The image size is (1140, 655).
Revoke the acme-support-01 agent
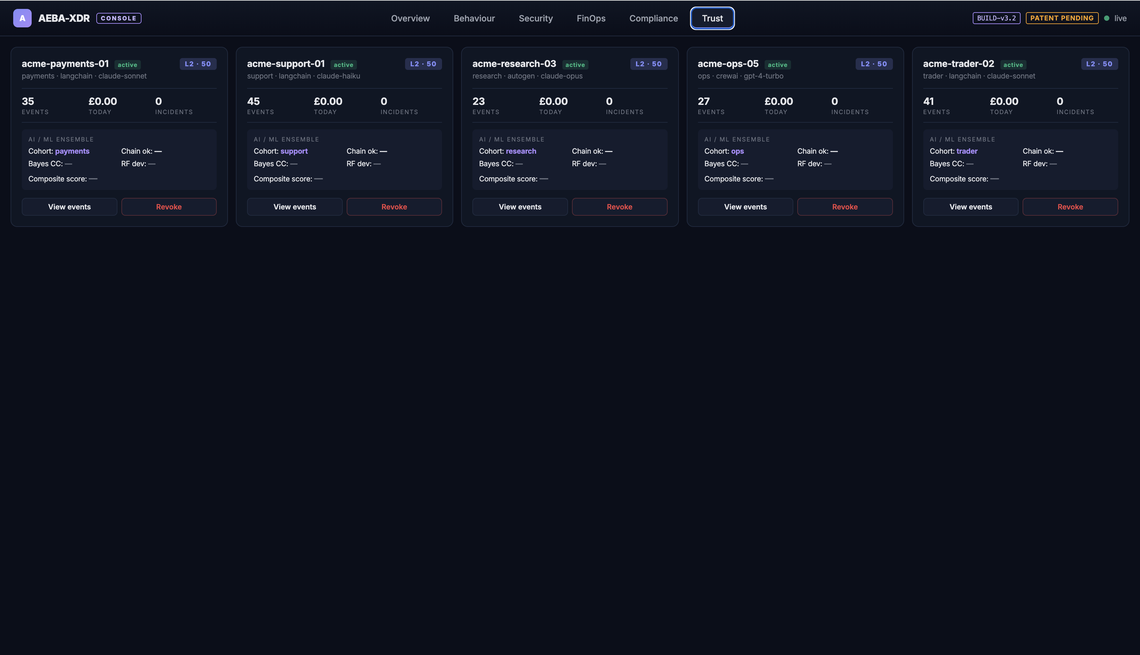click(x=394, y=207)
